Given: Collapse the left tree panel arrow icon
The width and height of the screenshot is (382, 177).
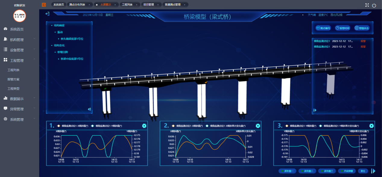Looking at the screenshot, I should coord(89,109).
